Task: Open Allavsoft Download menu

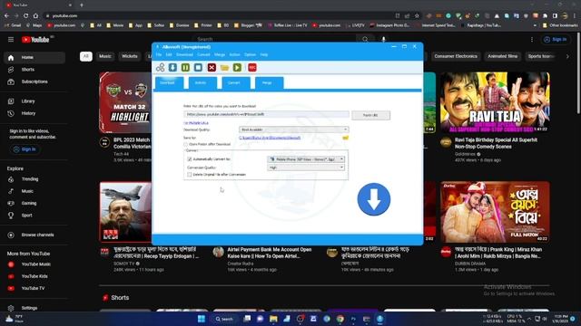Action: [184, 54]
